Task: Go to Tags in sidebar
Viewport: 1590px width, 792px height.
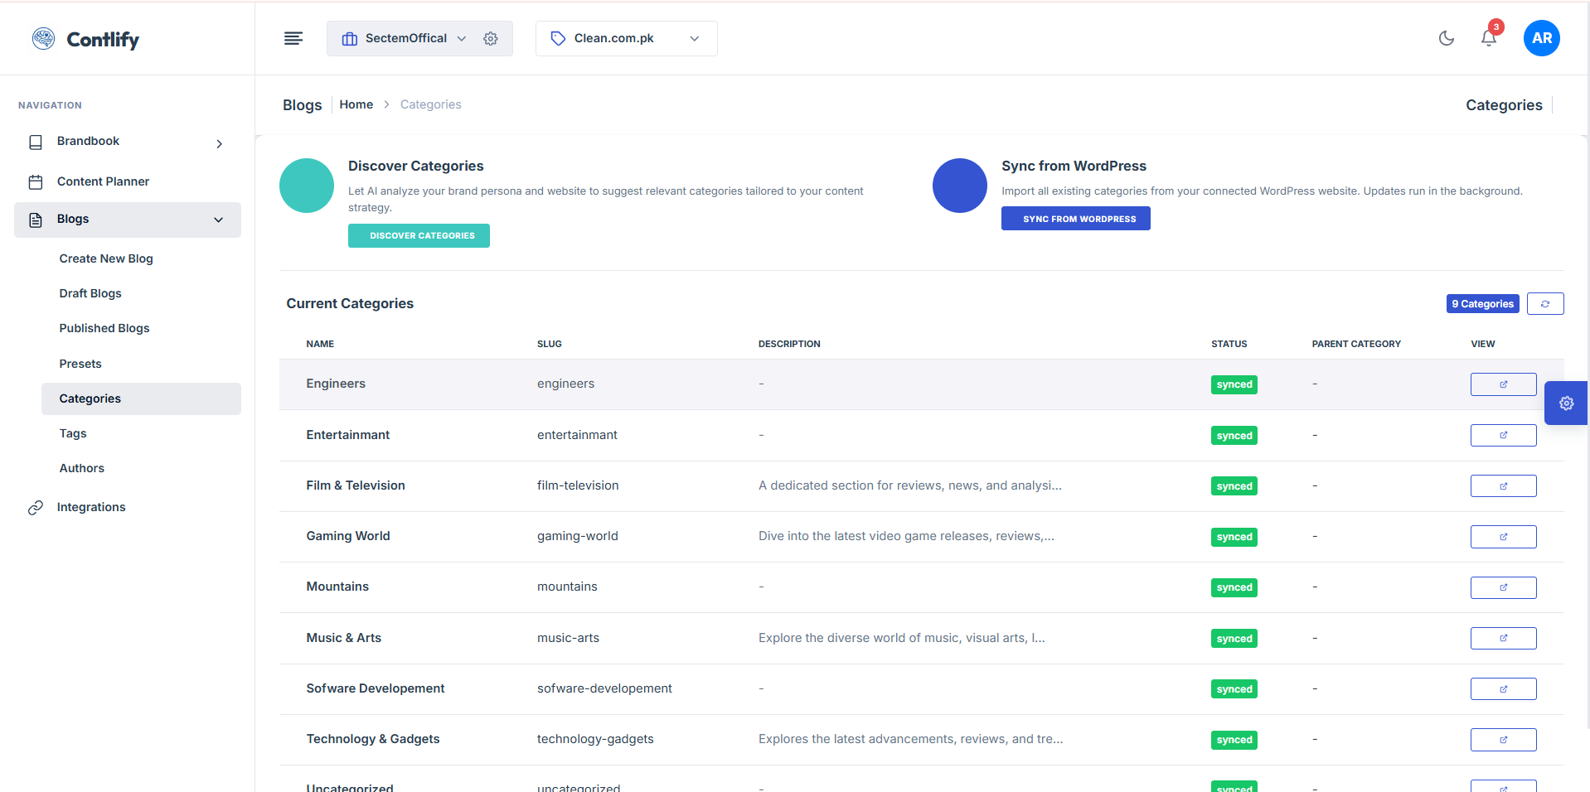Action: [73, 433]
